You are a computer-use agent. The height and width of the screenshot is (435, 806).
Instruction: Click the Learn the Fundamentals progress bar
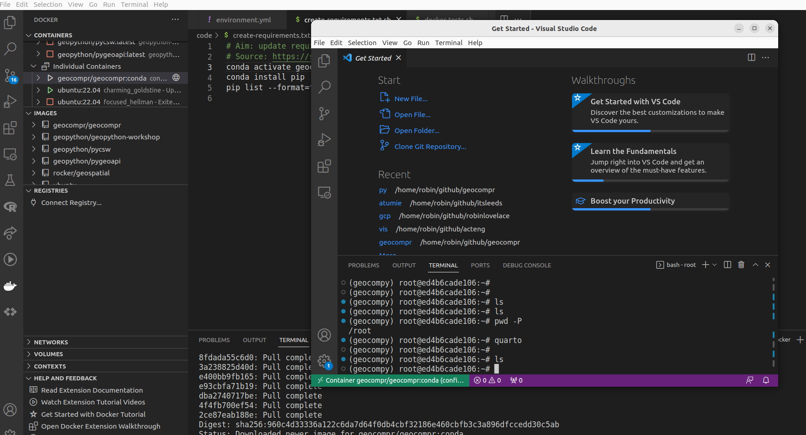589,180
